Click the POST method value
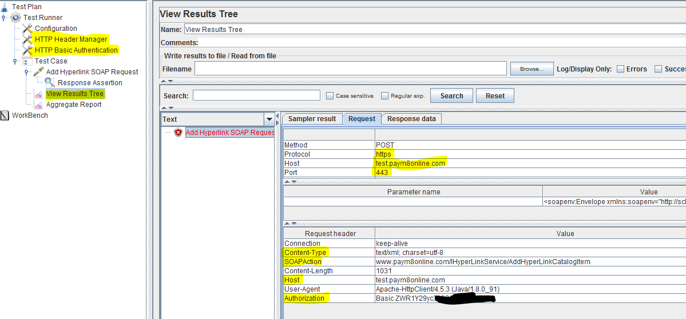This screenshot has height=319, width=686. click(384, 145)
